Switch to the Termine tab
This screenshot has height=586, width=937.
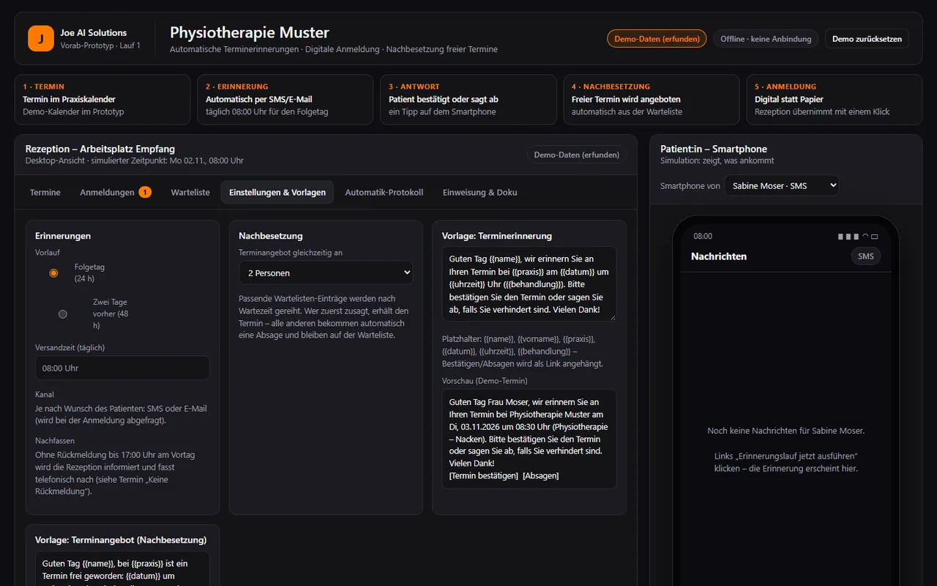pos(45,192)
